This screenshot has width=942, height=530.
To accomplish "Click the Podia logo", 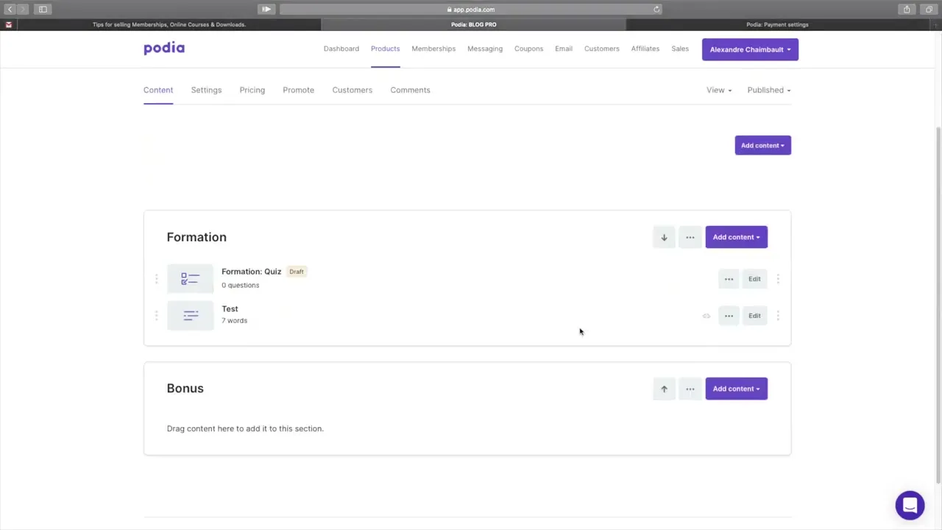I will tap(164, 49).
